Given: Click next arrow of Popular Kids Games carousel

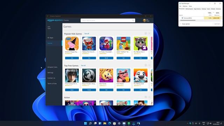Looking at the screenshot, I should coord(149,34).
